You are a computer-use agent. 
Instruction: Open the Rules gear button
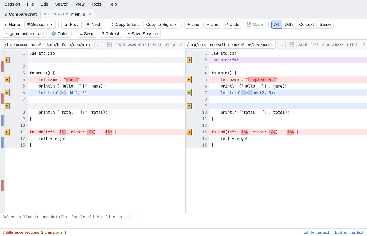click(x=60, y=34)
